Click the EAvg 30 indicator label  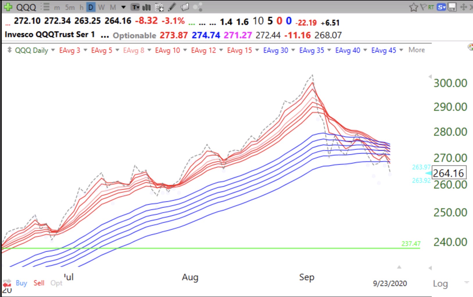point(276,50)
